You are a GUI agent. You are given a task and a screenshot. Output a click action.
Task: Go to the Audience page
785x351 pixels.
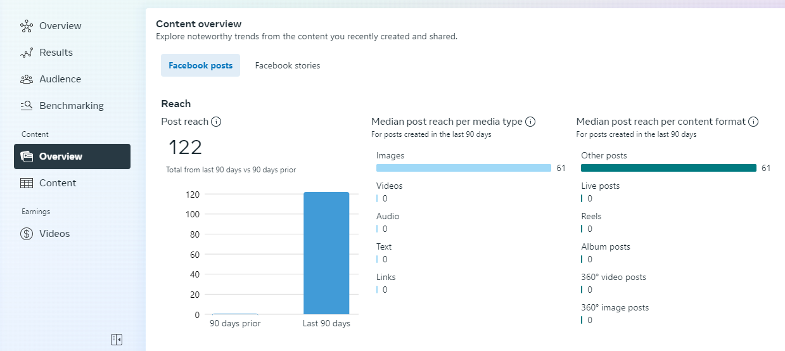click(x=60, y=79)
